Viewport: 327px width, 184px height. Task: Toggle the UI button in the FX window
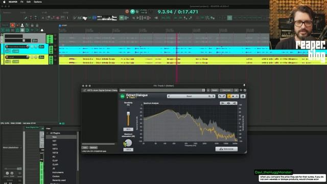236,90
